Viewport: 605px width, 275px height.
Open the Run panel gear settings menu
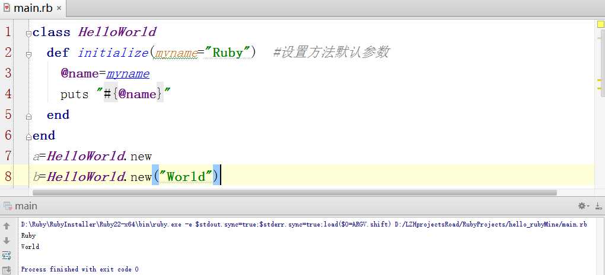pos(583,206)
